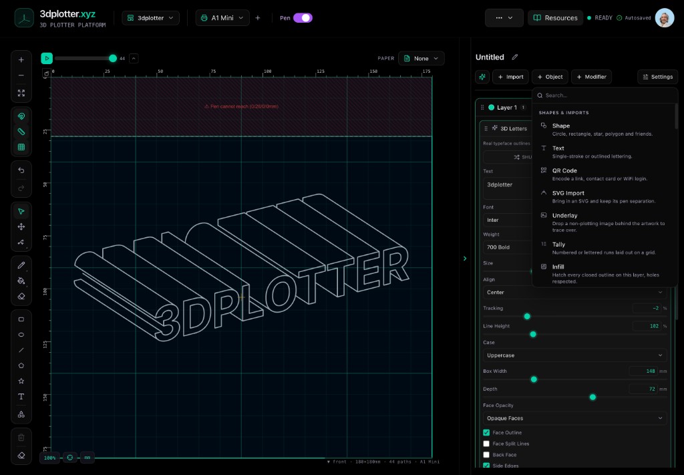Click the Object button
This screenshot has width=684, height=475.
pos(550,77)
